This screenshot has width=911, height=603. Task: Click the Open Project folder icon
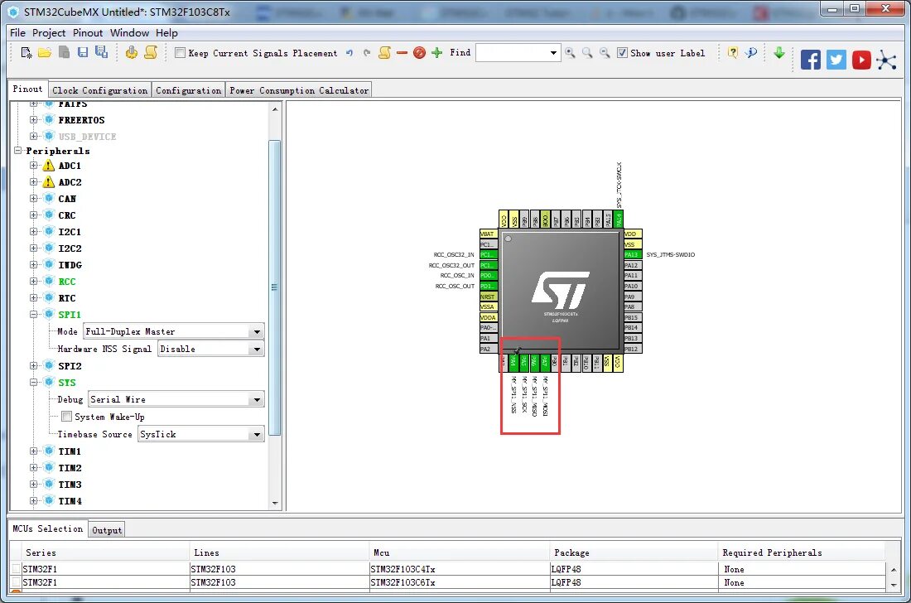[x=45, y=53]
